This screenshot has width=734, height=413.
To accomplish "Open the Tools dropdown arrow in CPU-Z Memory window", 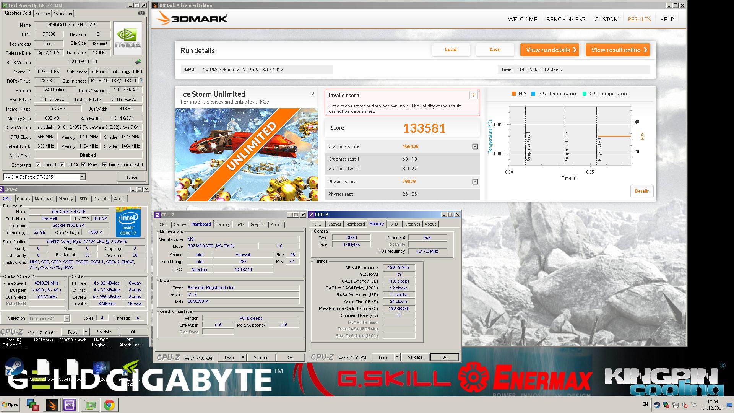I will [397, 357].
